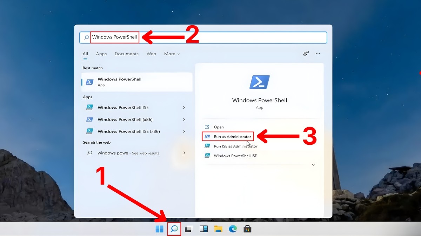Click the web search magnifier icon

[x=90, y=153]
